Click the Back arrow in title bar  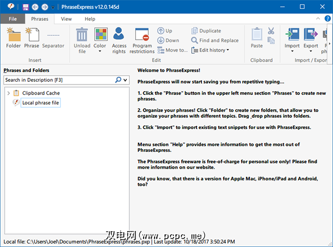click(x=35, y=7)
